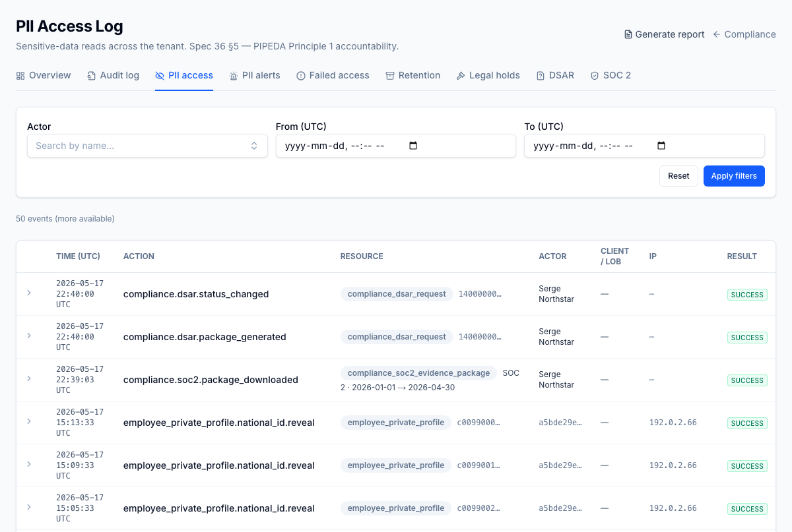The width and height of the screenshot is (792, 532).
Task: Expand the compliance.dsar.package_generated row
Action: 29,335
